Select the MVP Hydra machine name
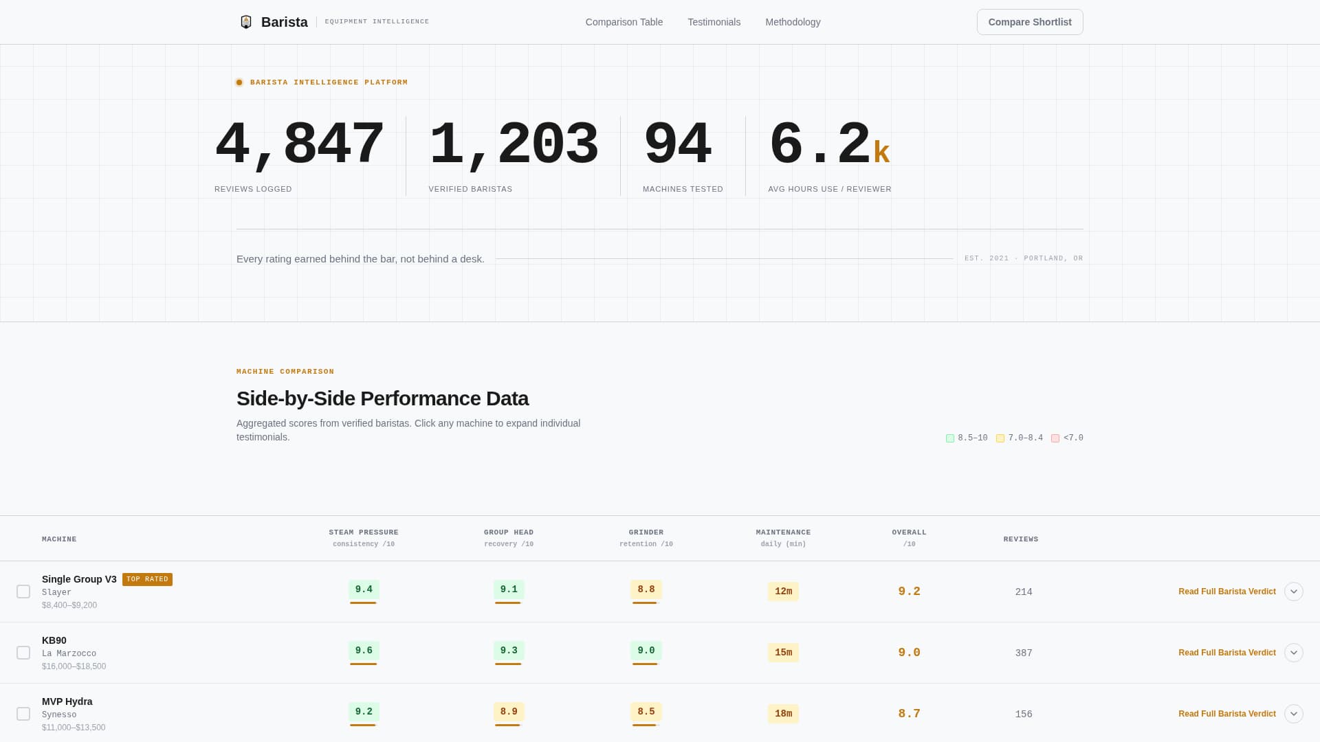The width and height of the screenshot is (1320, 742). point(67,701)
